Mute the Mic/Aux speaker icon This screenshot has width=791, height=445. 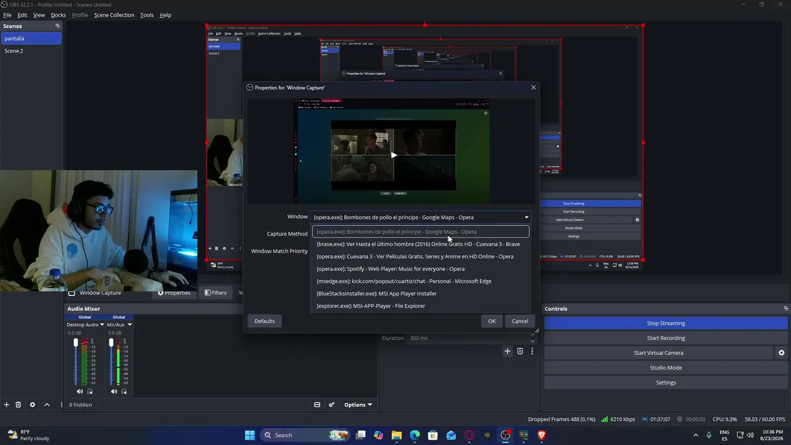(x=114, y=391)
